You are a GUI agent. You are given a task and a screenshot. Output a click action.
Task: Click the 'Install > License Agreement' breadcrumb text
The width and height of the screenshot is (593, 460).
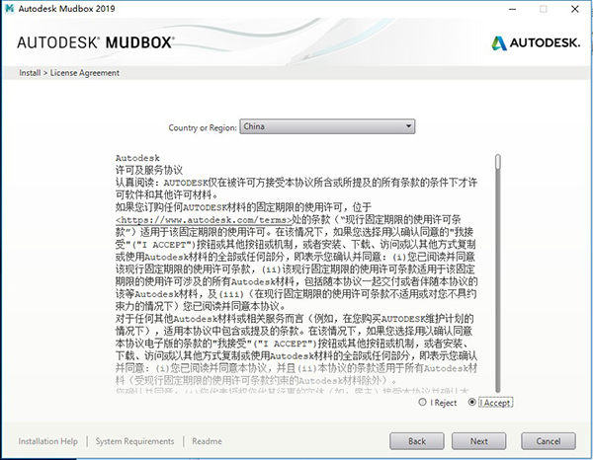coord(69,73)
